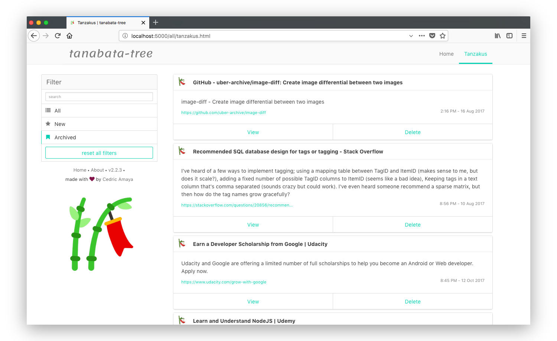Screen dimensions: 557x341
Task: Click the Udacity and Google description text
Action: (x=327, y=267)
